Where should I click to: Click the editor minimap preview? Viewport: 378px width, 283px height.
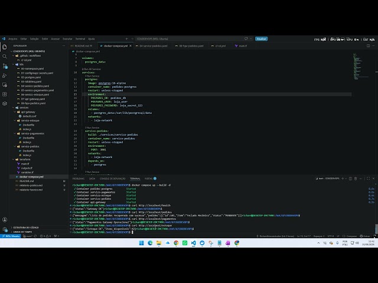point(361,66)
